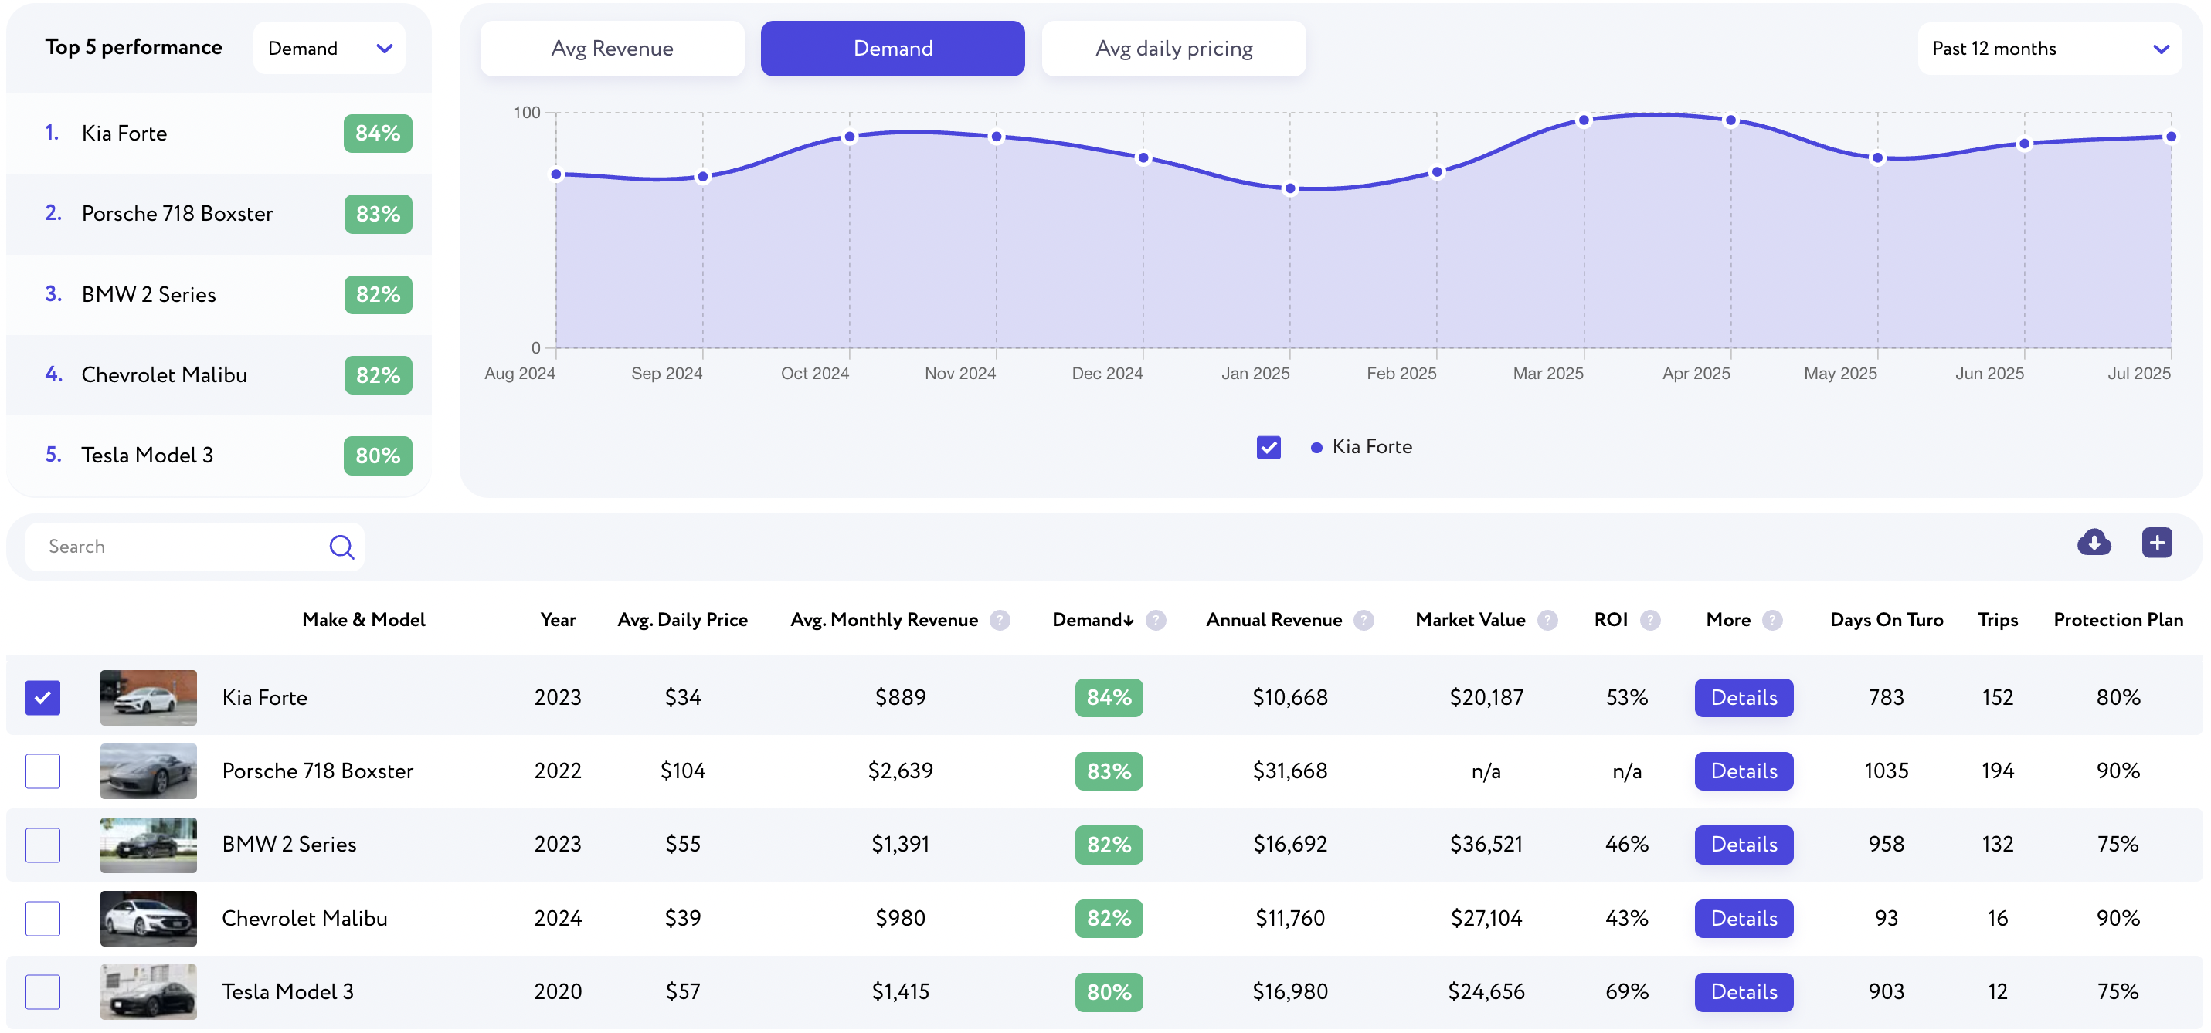Viewport: 2211px width, 1033px height.
Task: Click the 80% badge in Top 5 list
Action: click(x=378, y=456)
